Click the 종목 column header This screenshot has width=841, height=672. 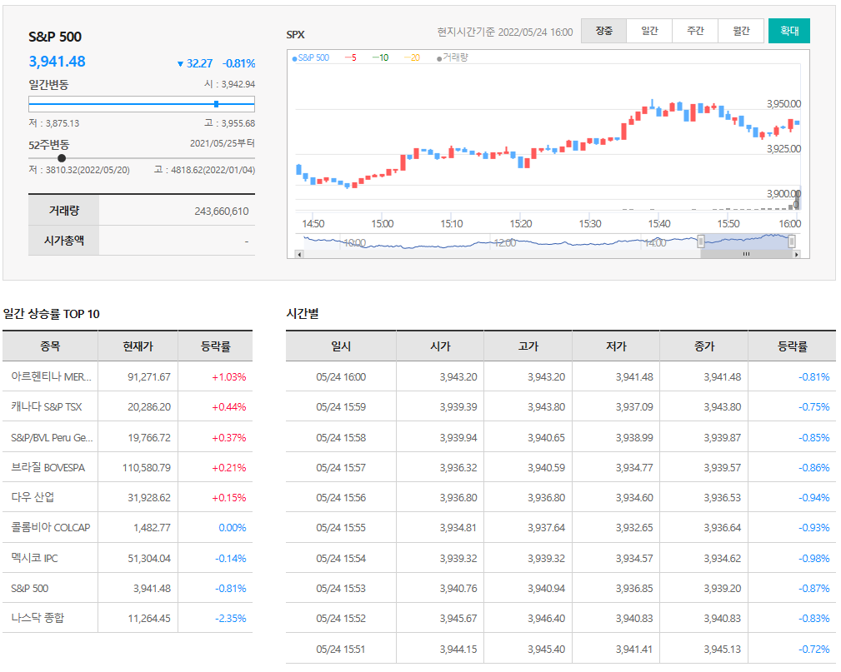50,346
